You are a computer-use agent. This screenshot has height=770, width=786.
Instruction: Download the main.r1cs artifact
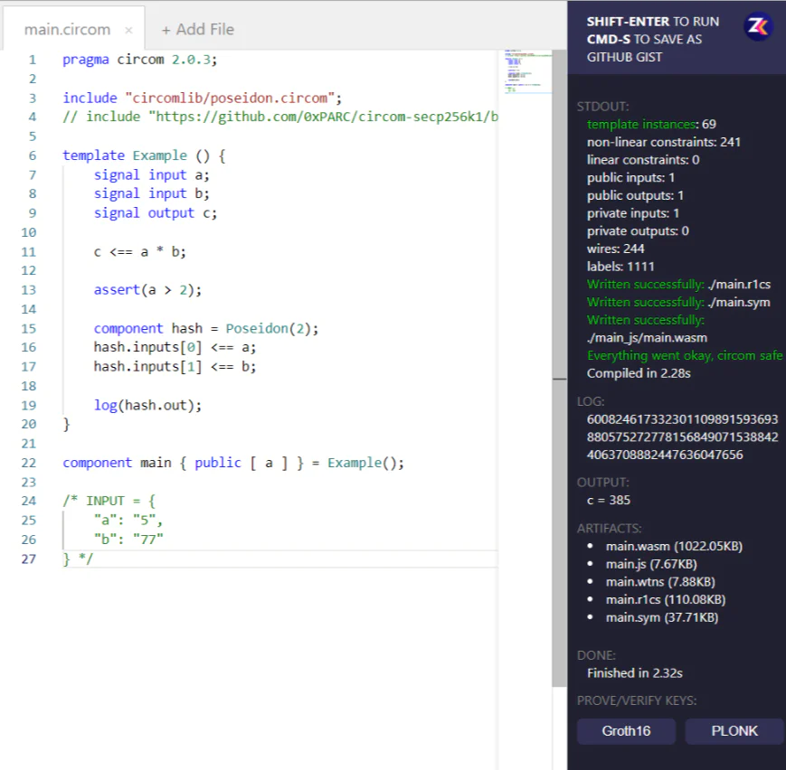click(x=665, y=600)
